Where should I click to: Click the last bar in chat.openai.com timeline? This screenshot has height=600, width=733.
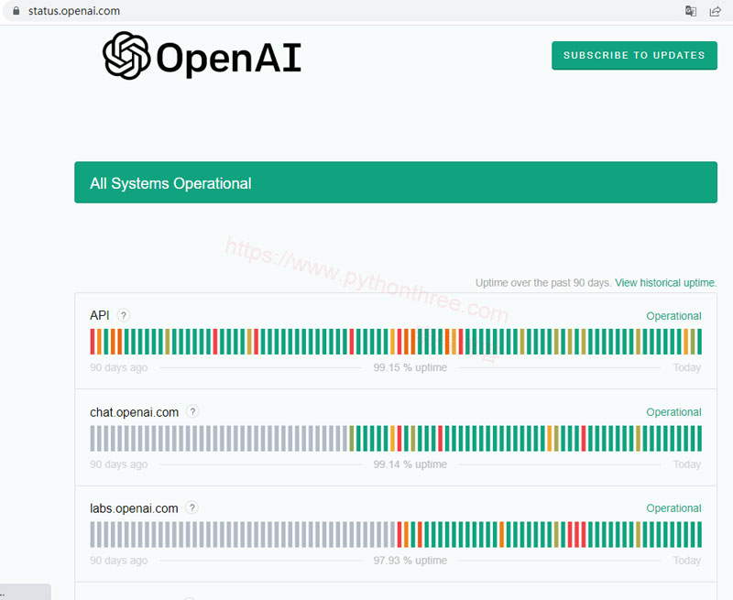point(699,438)
